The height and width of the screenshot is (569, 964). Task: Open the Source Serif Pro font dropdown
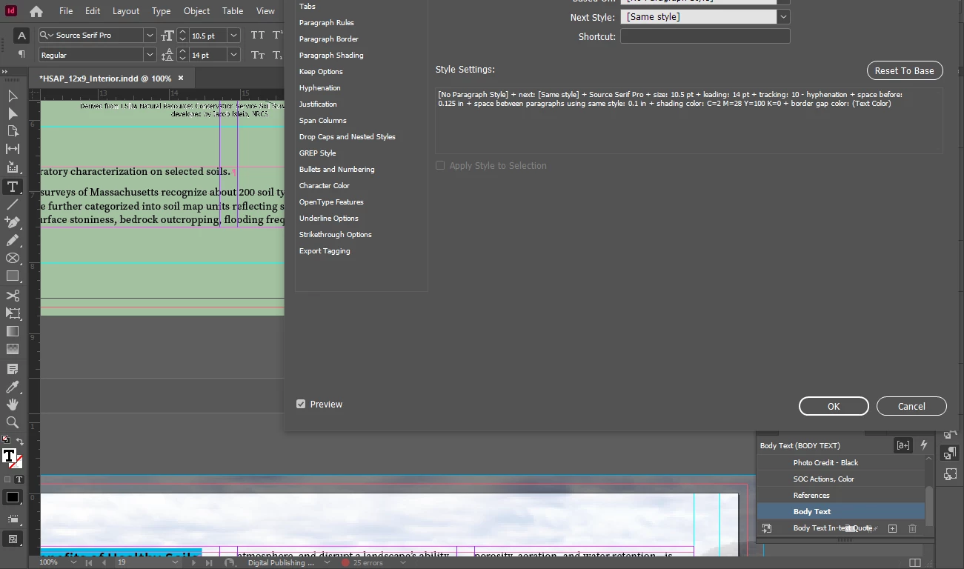[150, 35]
